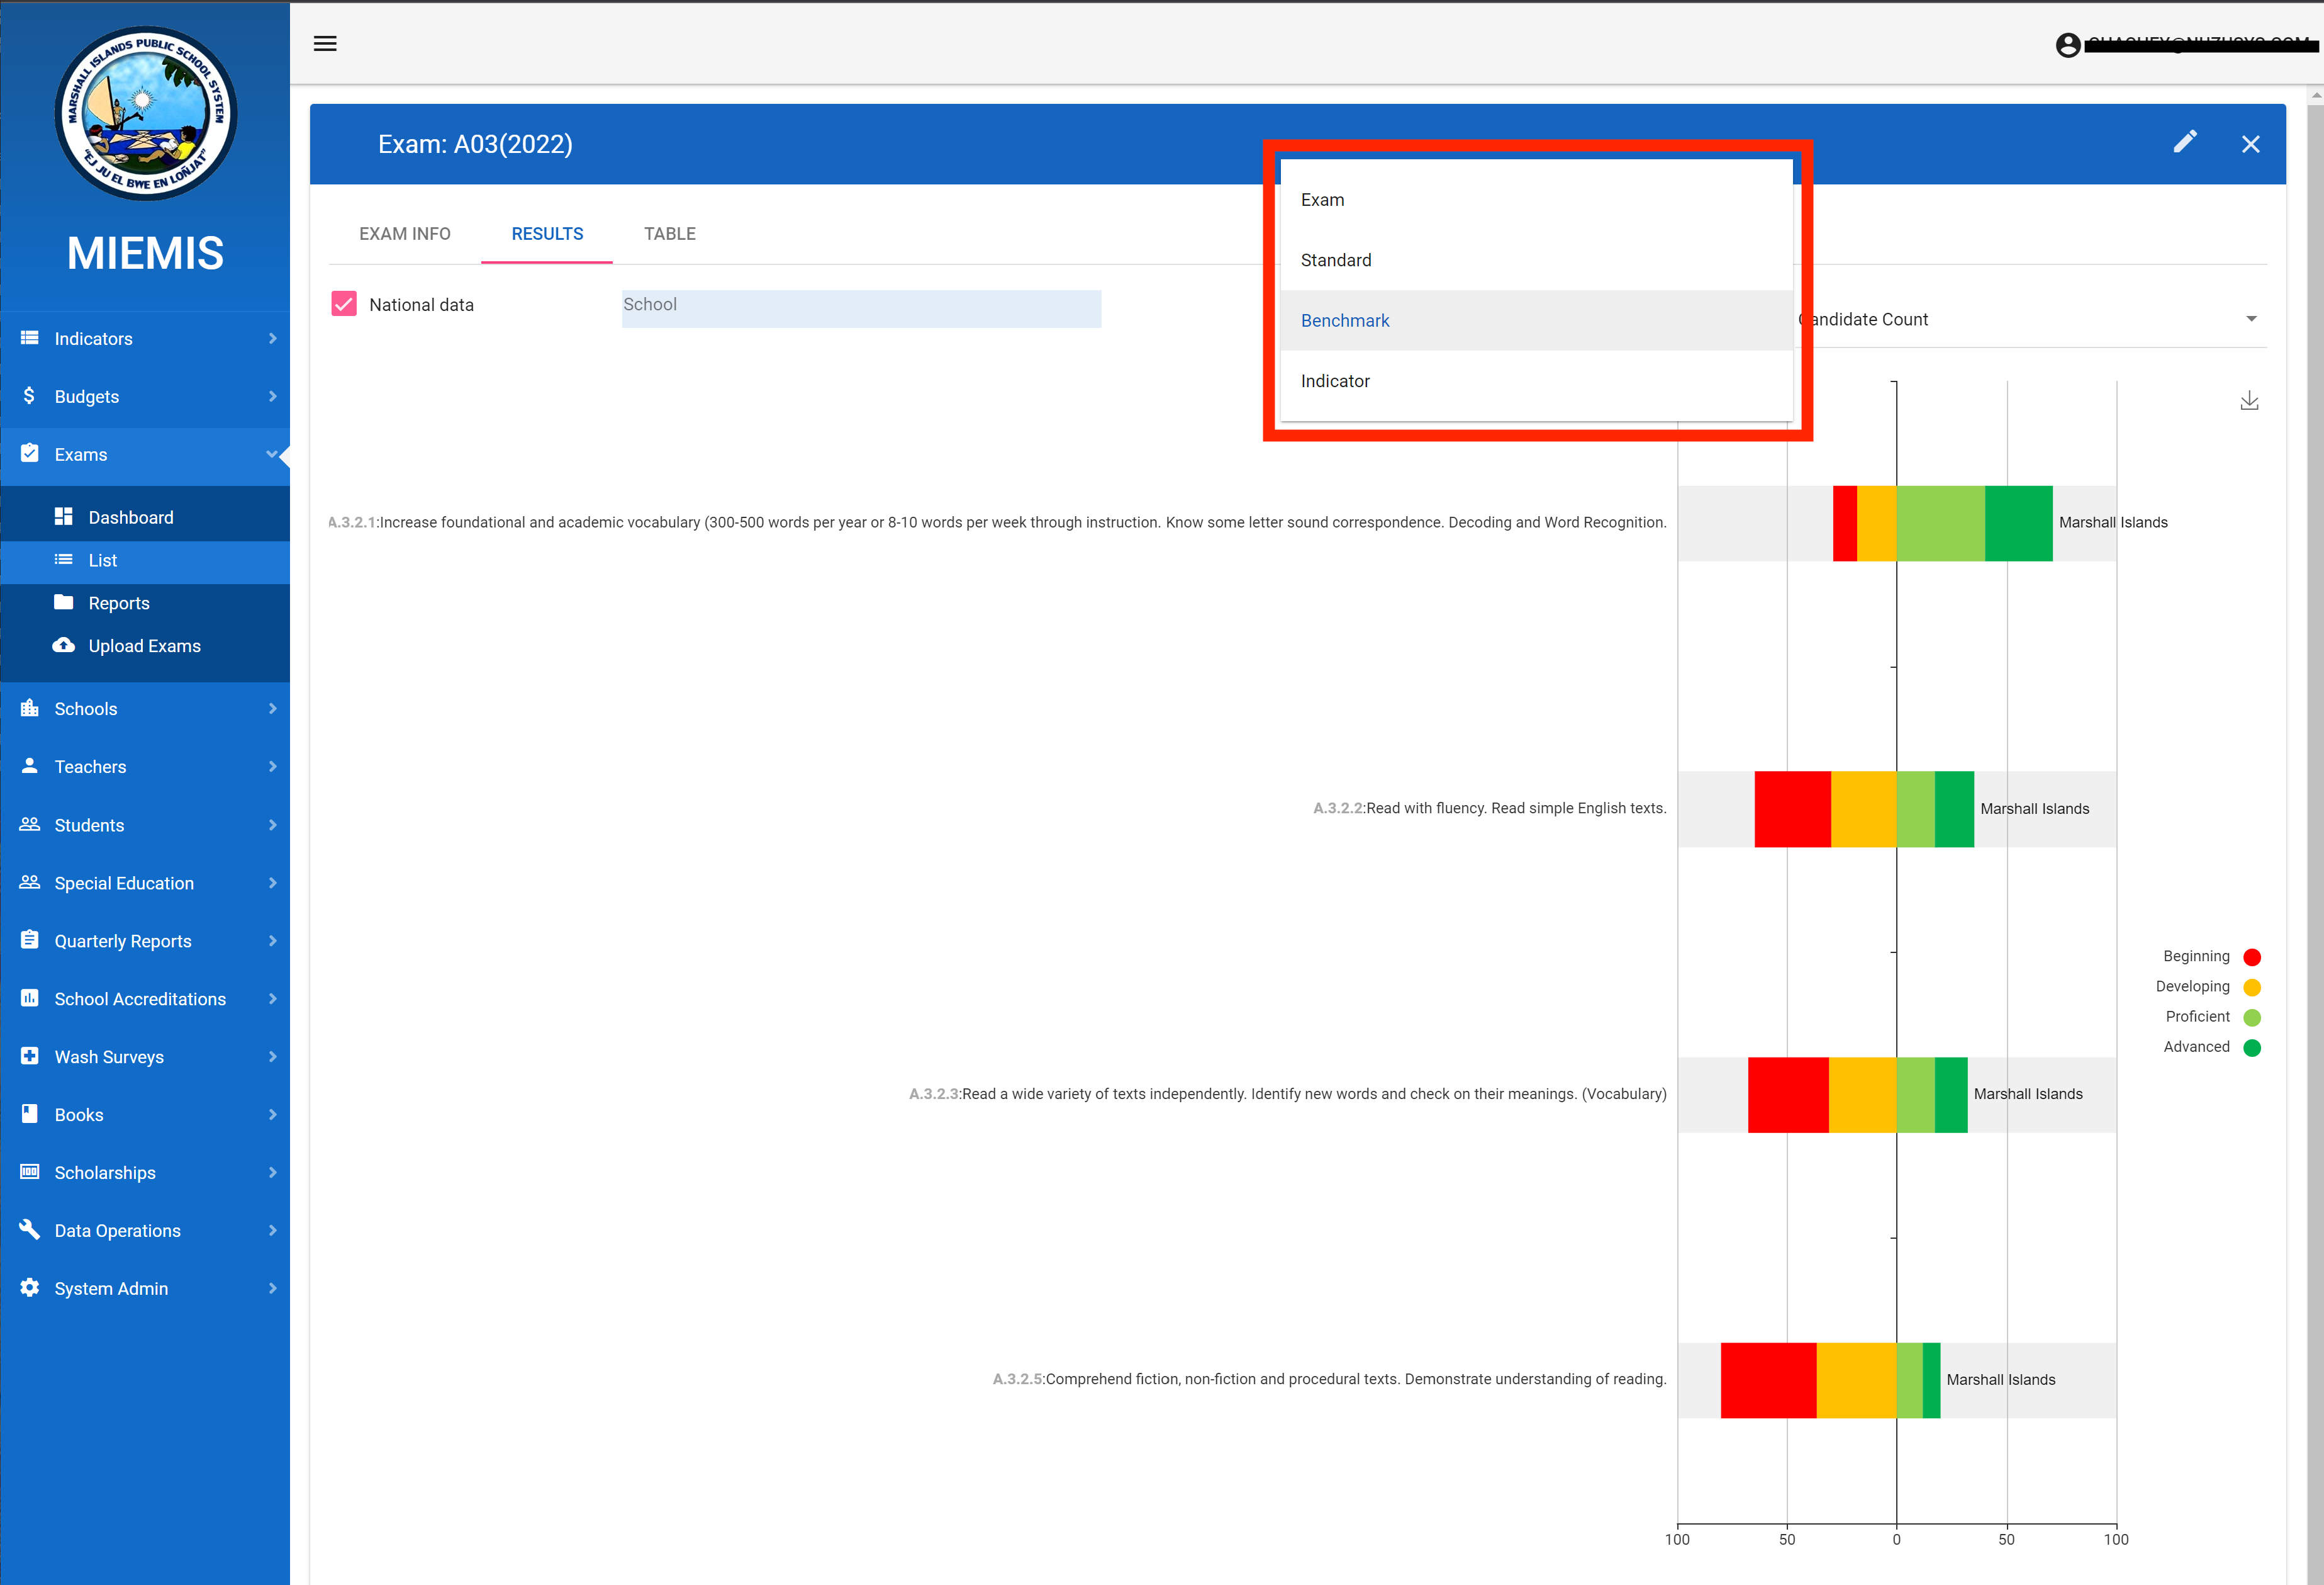The height and width of the screenshot is (1585, 2324).
Task: Open exam Reports folder item
Action: point(118,604)
